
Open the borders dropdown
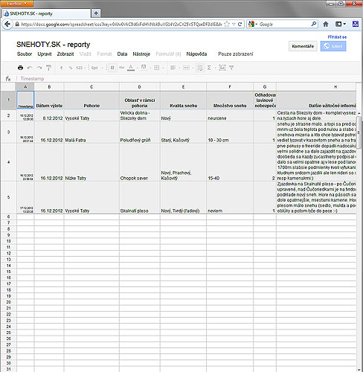pos(158,68)
